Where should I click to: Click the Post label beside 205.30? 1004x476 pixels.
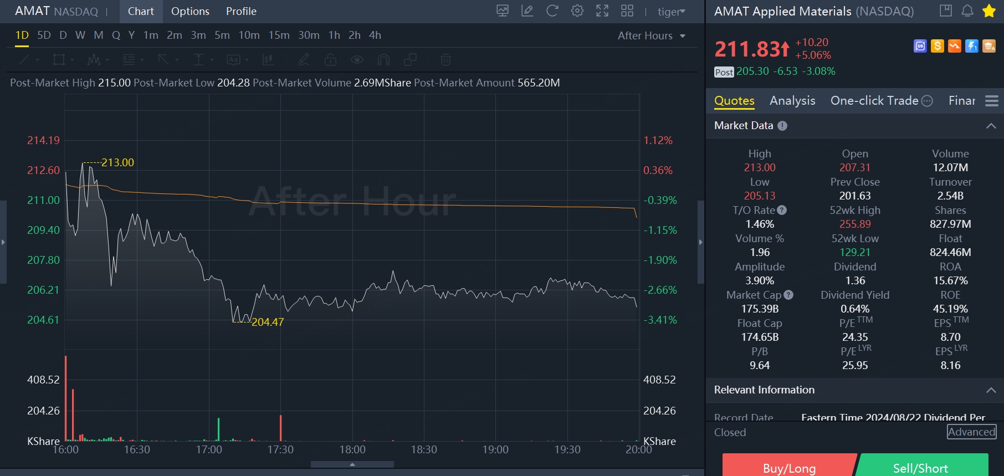(724, 72)
